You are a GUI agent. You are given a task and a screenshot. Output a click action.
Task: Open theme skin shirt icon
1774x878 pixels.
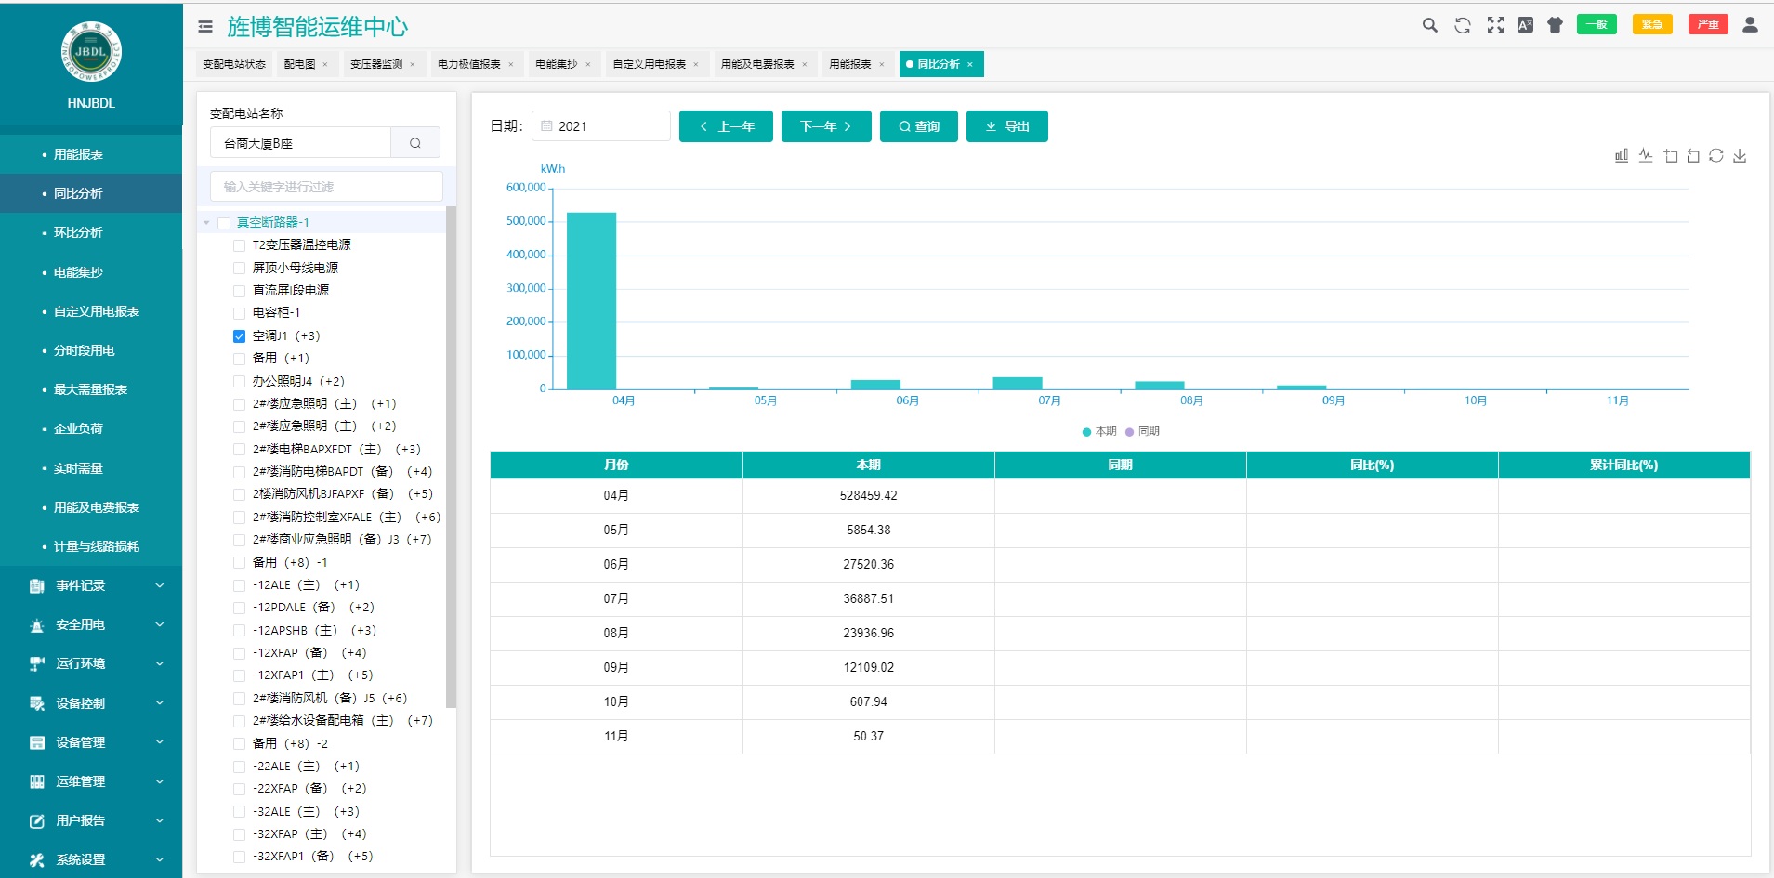1555,25
